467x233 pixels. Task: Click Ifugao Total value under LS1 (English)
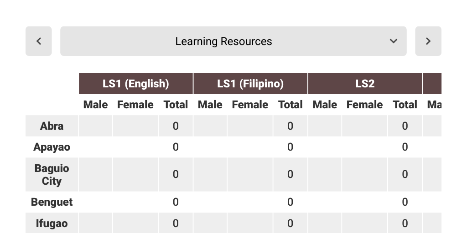pos(176,223)
